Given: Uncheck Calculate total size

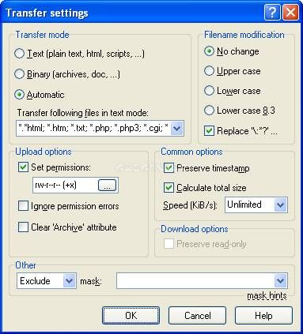Looking at the screenshot, I should 169,188.
